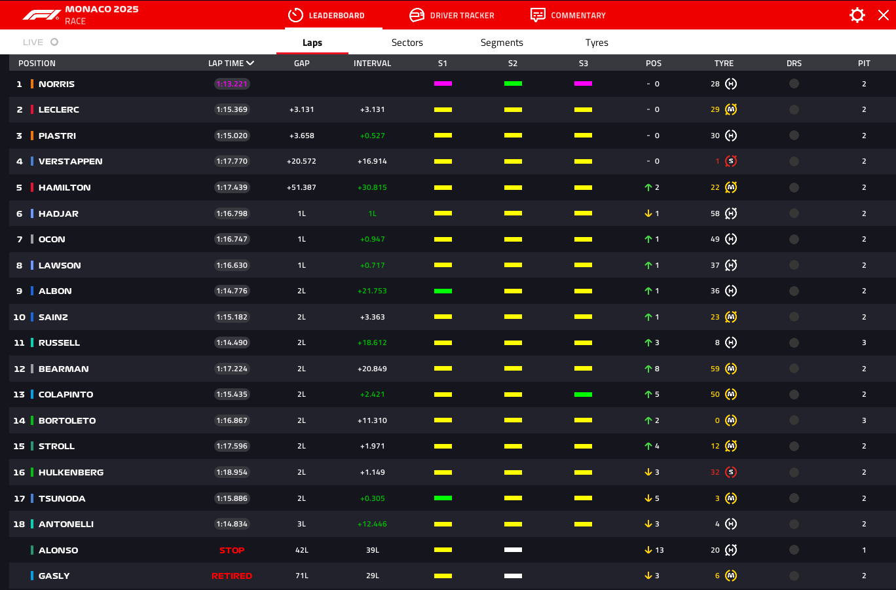Click Tsunoda medium tyre icon

tap(731, 498)
